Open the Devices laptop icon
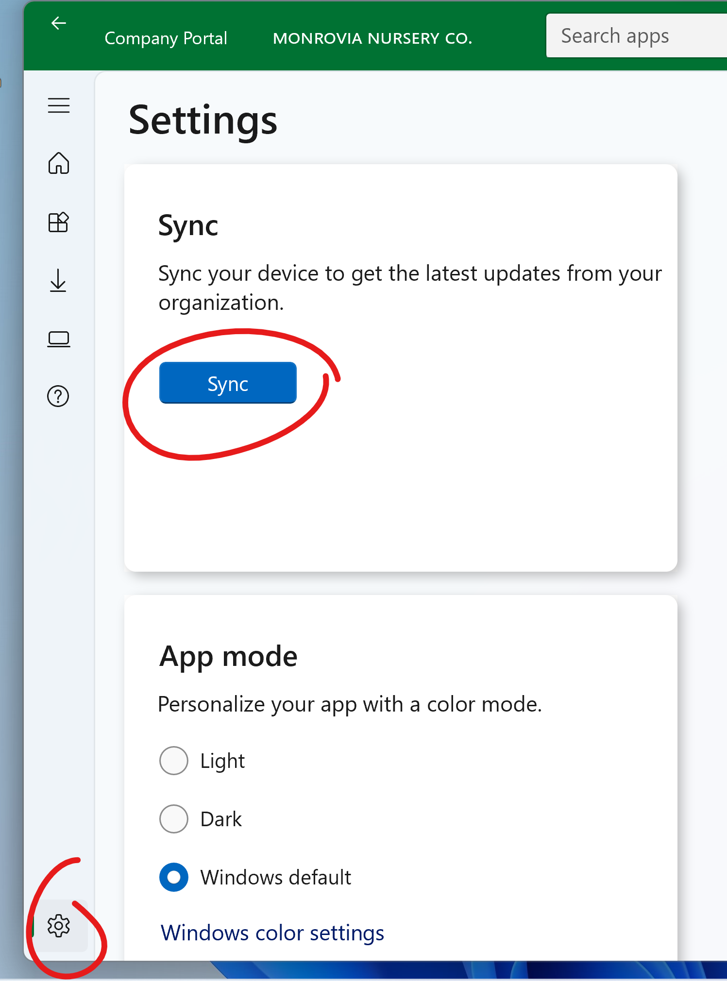 [x=59, y=339]
